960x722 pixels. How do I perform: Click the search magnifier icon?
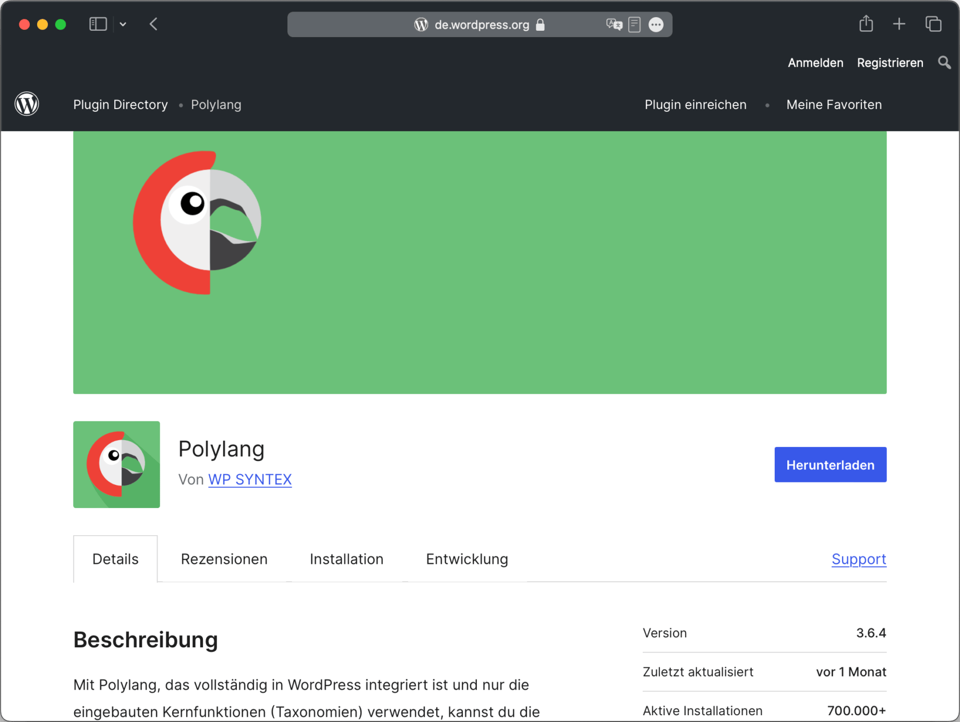pos(943,63)
